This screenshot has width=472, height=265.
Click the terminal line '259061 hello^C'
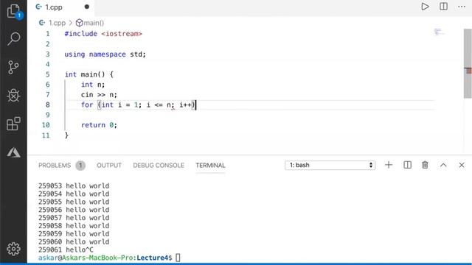pos(66,250)
